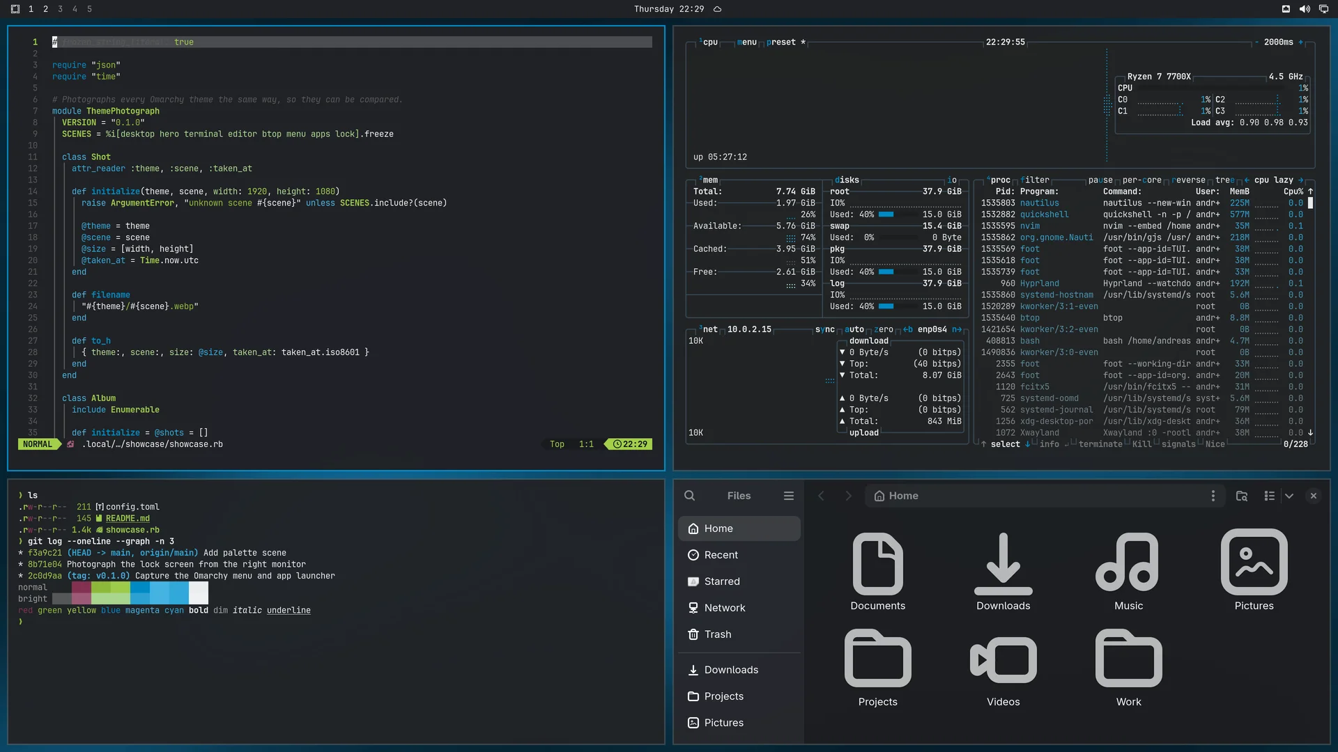
Task: Open the path bar three-dot menu
Action: click(x=1213, y=496)
